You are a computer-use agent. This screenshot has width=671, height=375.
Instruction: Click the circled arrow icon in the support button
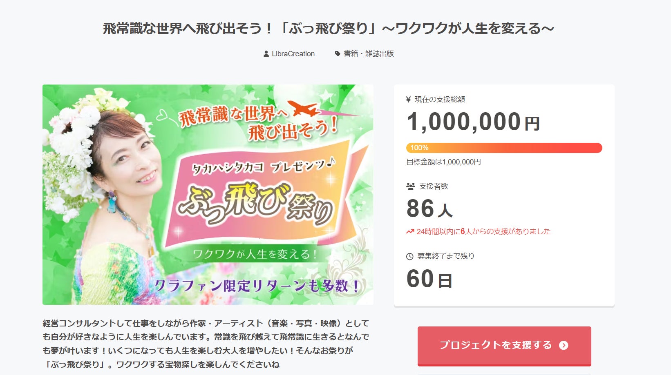pyautogui.click(x=564, y=346)
